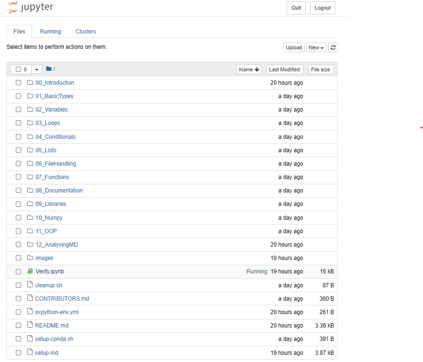Click the root folder breadcrumb icon
Screen dimensions: 423x362
pos(49,69)
